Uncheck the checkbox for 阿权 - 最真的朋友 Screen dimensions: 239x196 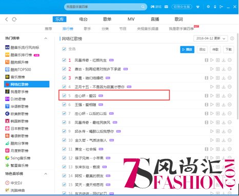[x=64, y=175]
